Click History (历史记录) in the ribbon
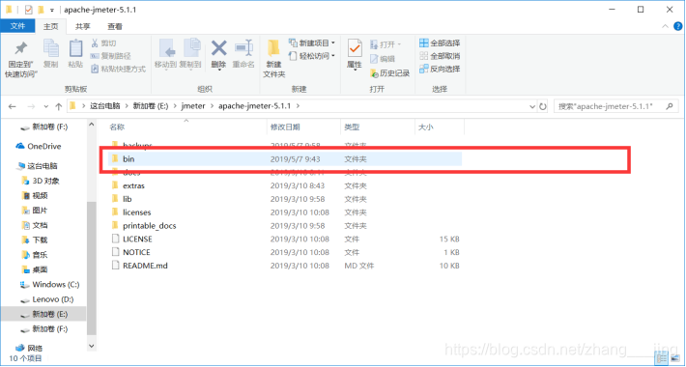The height and width of the screenshot is (367, 686). point(389,73)
